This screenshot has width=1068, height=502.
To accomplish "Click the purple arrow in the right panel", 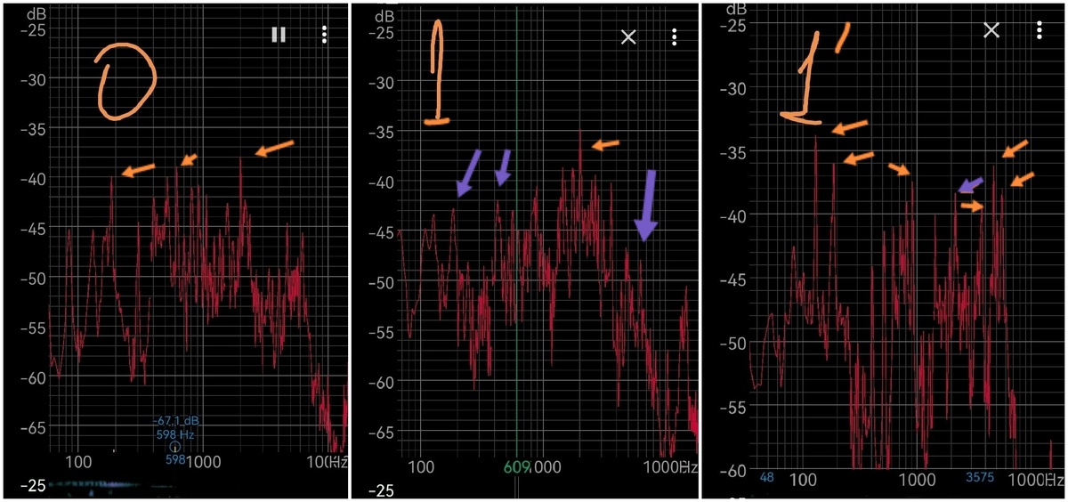I will click(971, 184).
